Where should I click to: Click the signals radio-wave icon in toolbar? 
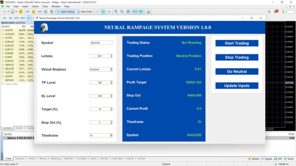(x=39, y=12)
